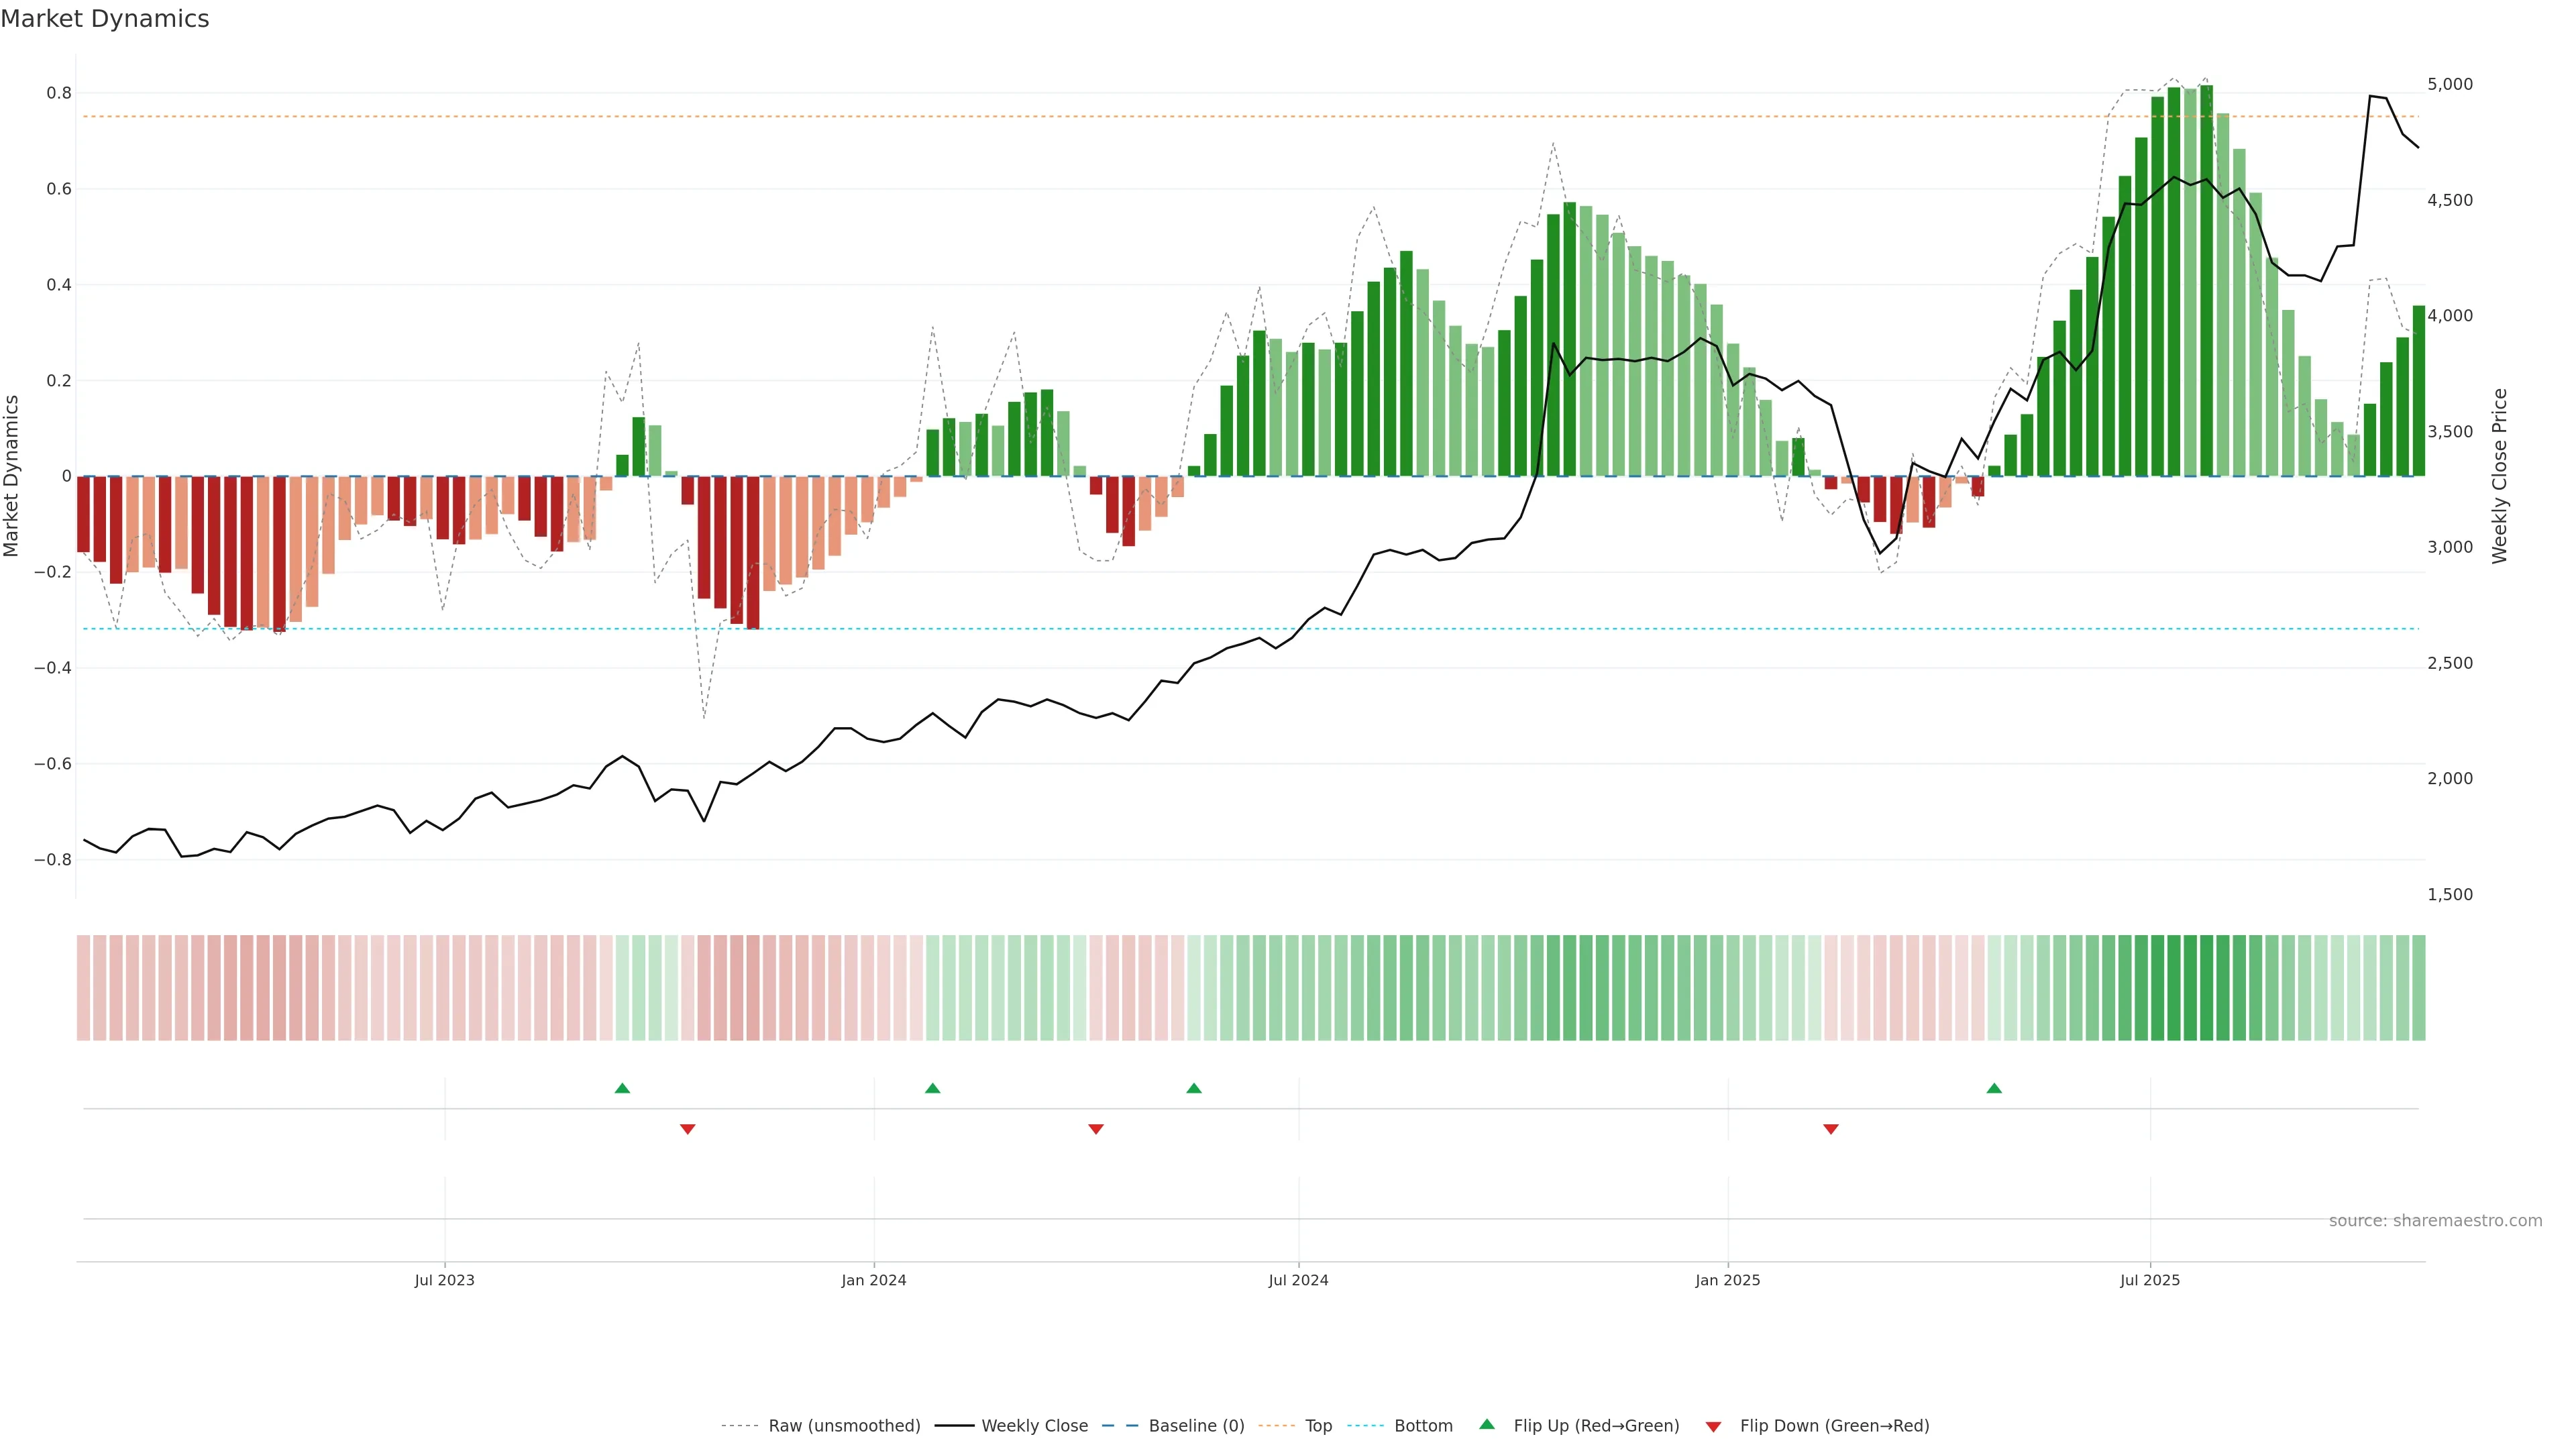
Task: Click the green triangle icon in the legend
Action: pos(1486,1425)
